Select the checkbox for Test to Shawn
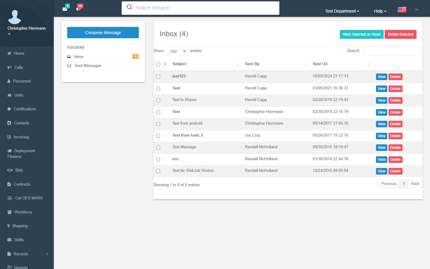The height and width of the screenshot is (269, 430). 158,100
